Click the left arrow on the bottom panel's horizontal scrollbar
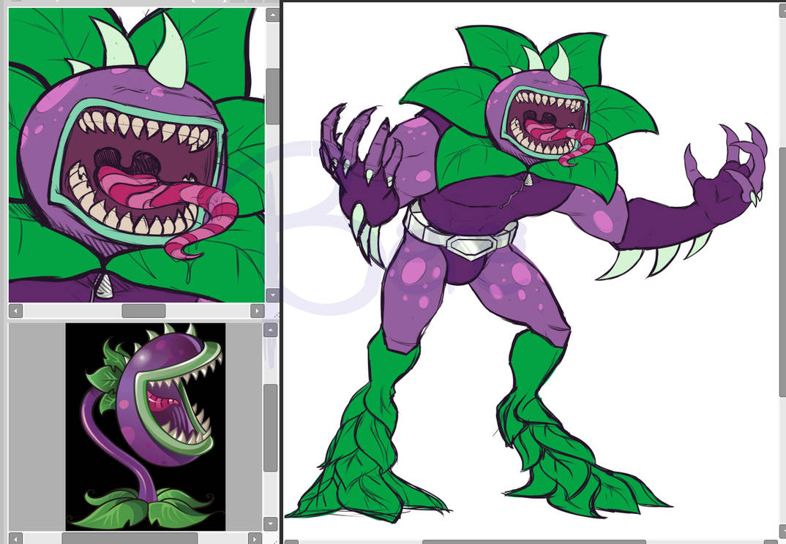786x544 pixels. point(16,537)
